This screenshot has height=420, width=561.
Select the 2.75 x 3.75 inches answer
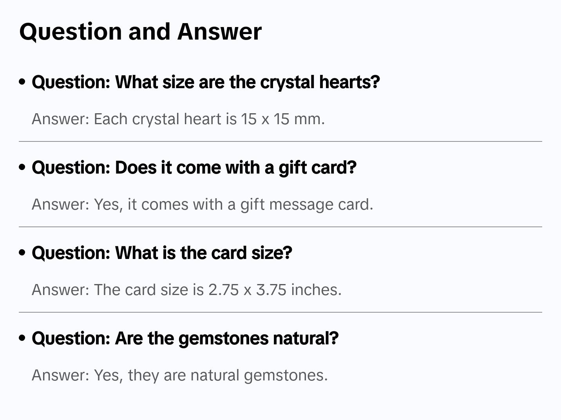click(x=186, y=290)
